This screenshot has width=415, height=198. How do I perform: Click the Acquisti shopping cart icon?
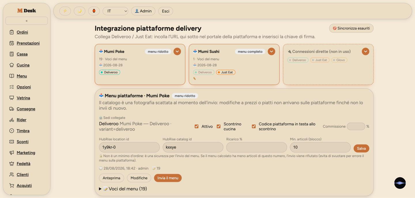pos(12,186)
